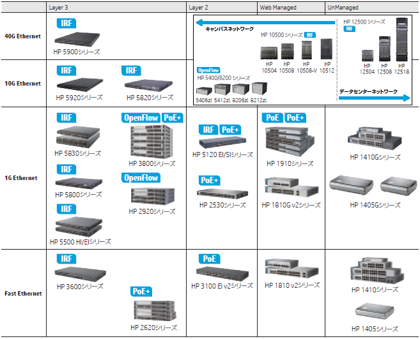Select the HP 1410G series switch image
This screenshot has width=420, height=339.
pos(375,139)
